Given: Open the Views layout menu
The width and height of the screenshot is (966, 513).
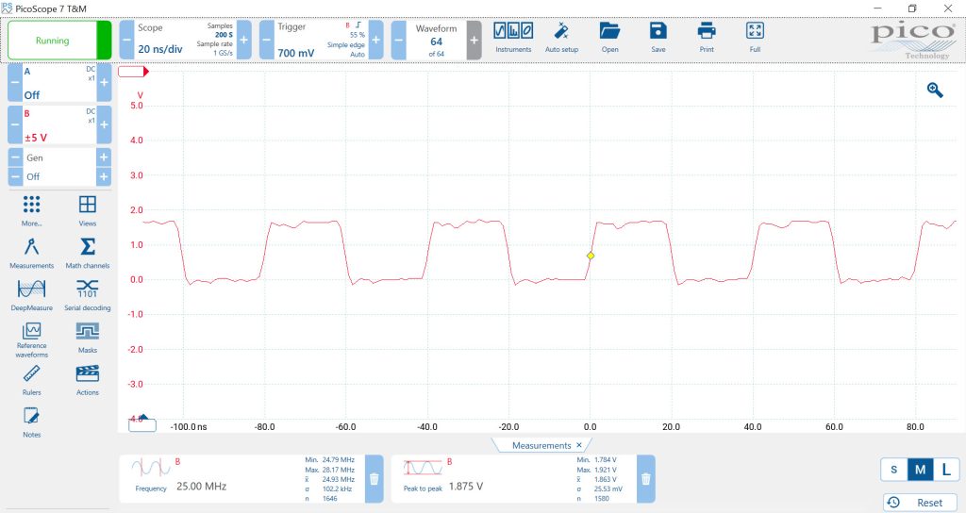Looking at the screenshot, I should coord(87,209).
